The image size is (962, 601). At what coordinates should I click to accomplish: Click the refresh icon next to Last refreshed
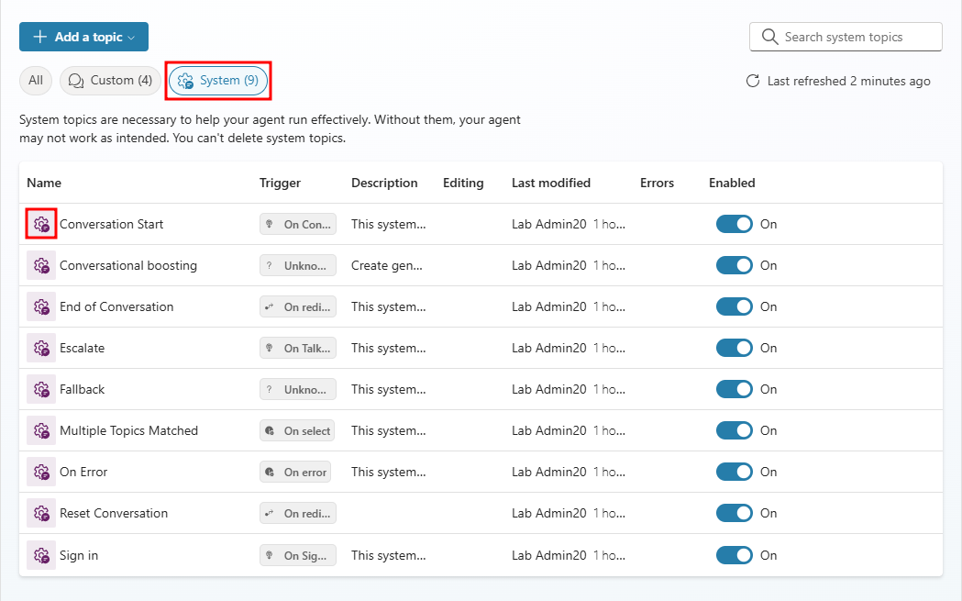(753, 81)
